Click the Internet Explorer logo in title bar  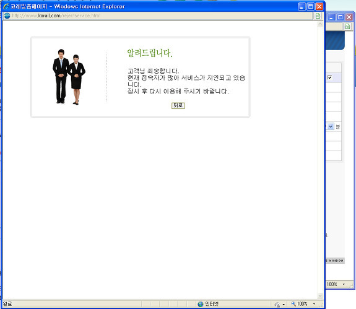pyautogui.click(x=6, y=6)
